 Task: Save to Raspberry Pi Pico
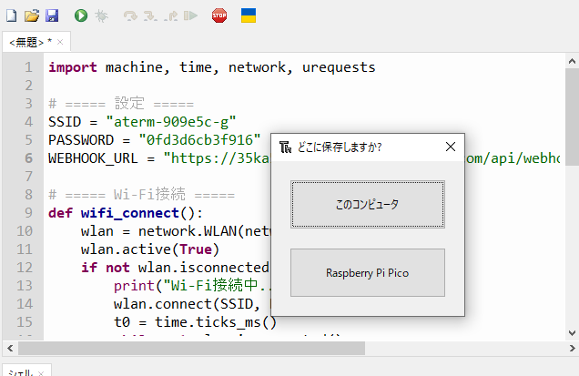(368, 272)
